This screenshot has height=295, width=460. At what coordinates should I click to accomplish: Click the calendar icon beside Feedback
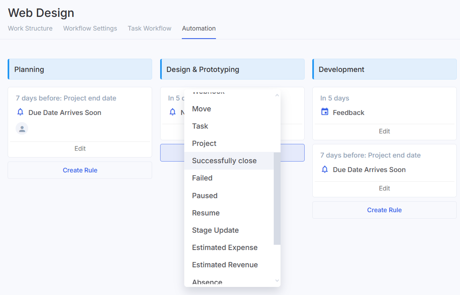325,112
